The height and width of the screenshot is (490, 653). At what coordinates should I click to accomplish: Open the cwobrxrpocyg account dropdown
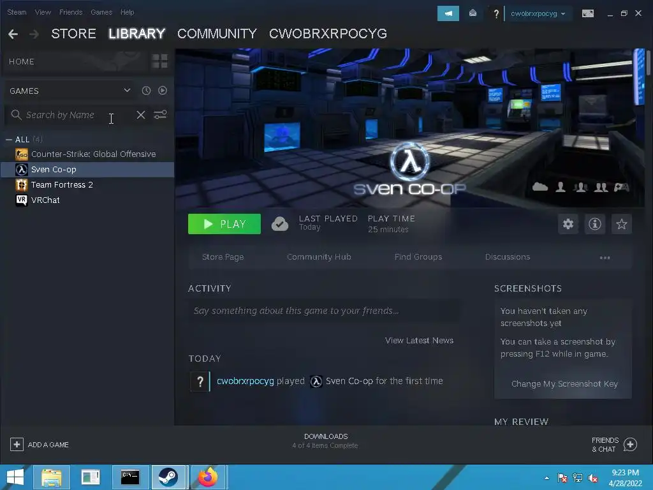(x=538, y=14)
